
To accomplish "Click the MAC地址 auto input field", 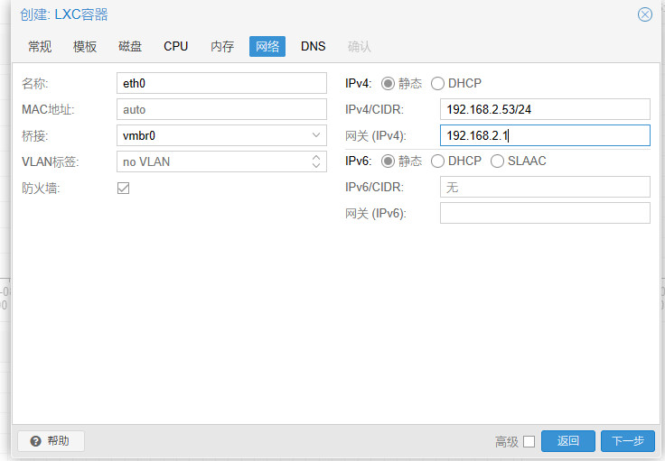I will coord(221,109).
